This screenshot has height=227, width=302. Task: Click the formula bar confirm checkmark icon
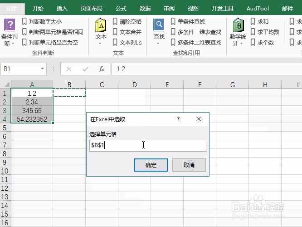[85, 69]
